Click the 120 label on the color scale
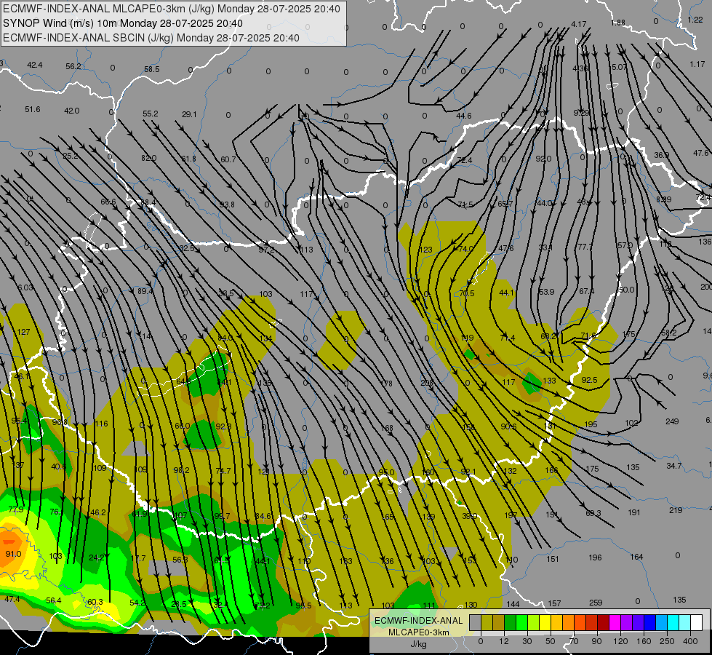This screenshot has height=655, width=712. click(621, 641)
